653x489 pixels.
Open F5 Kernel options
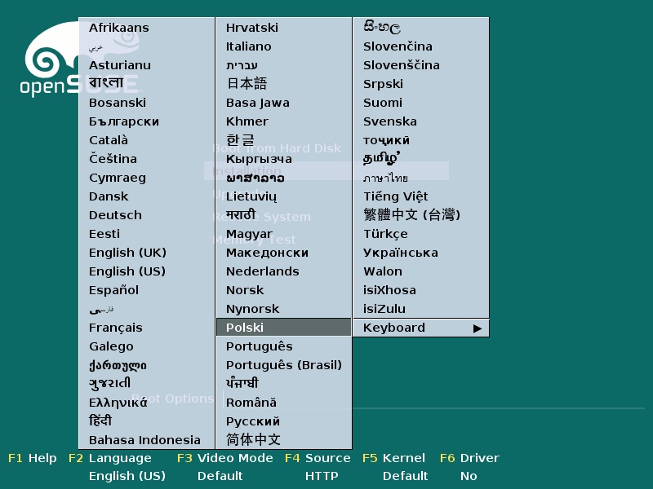coord(395,458)
